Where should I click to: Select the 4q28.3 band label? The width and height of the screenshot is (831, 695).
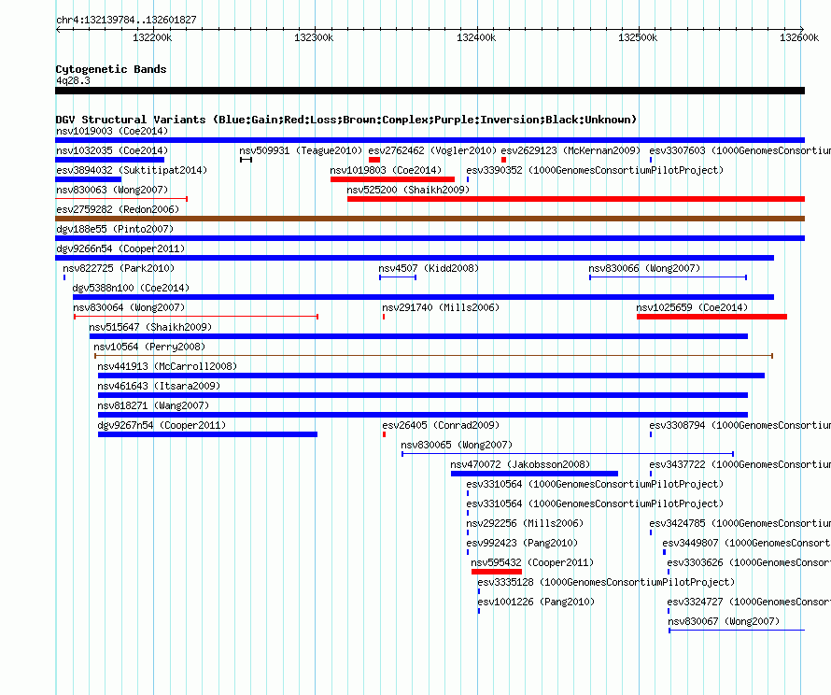73,80
